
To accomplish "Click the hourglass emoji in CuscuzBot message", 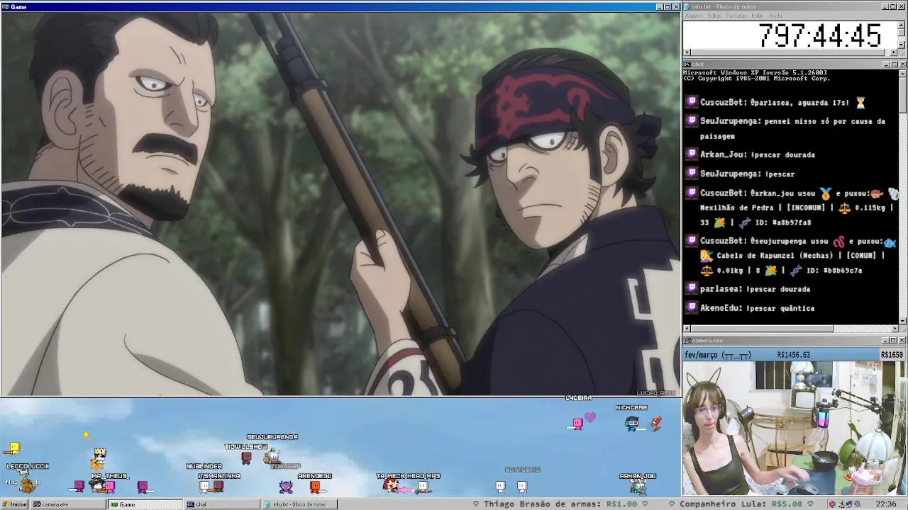I will [x=860, y=102].
